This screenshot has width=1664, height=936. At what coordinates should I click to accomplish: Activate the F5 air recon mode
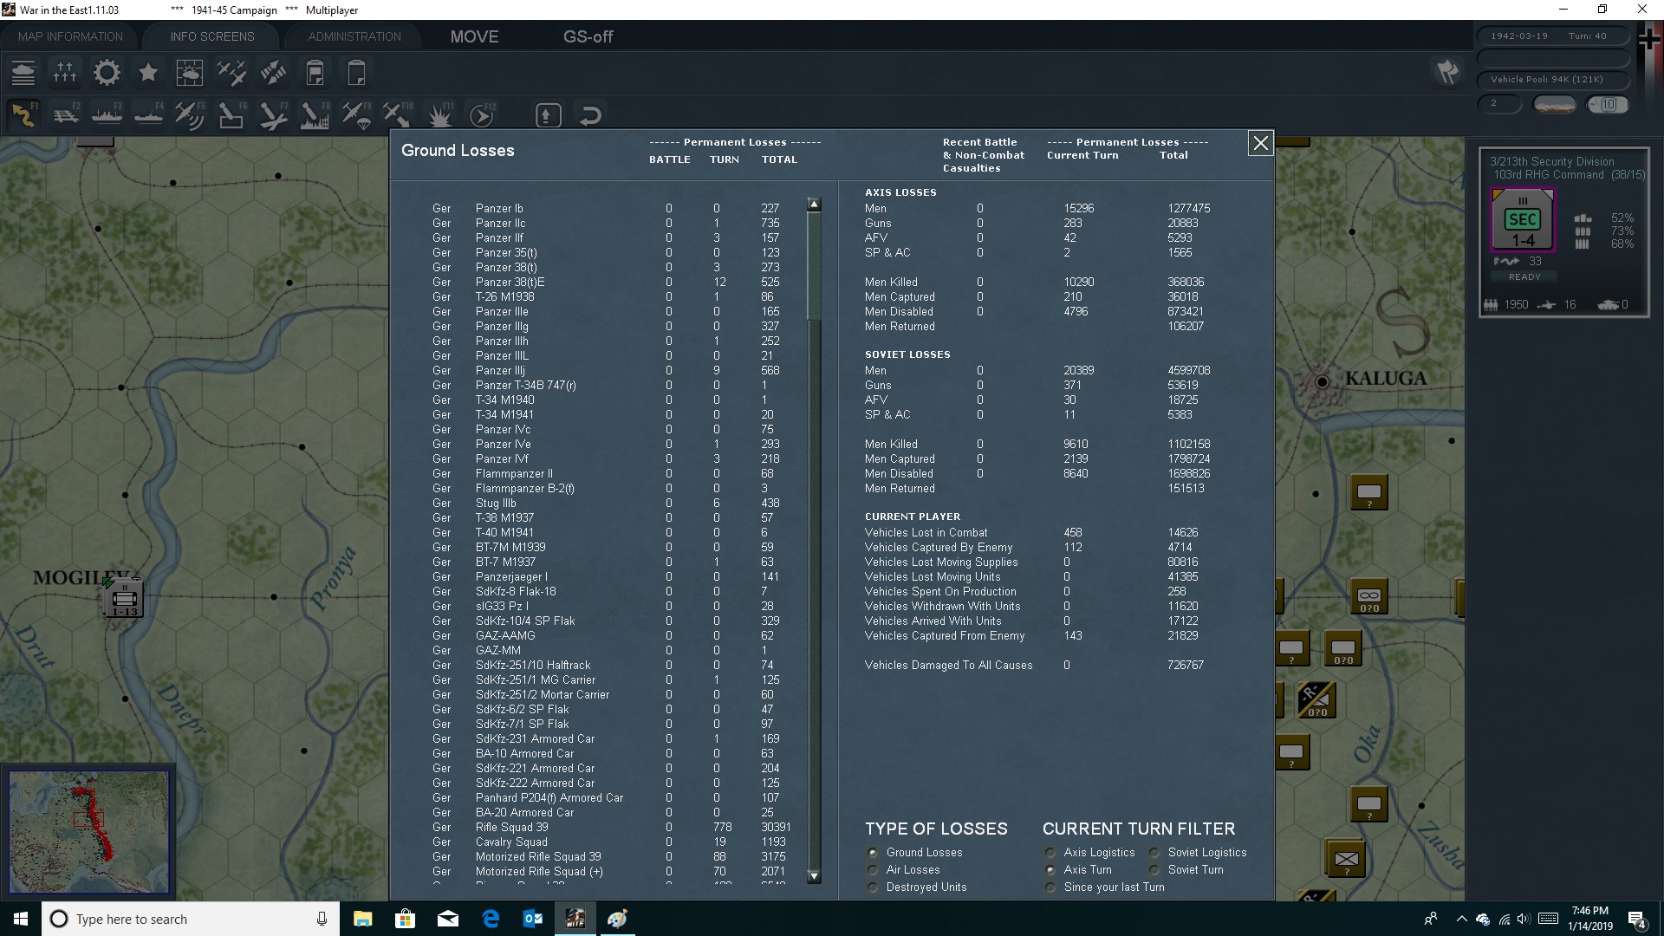pyautogui.click(x=188, y=115)
